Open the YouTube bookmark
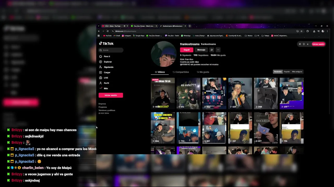This screenshot has height=187, width=334. point(108,36)
